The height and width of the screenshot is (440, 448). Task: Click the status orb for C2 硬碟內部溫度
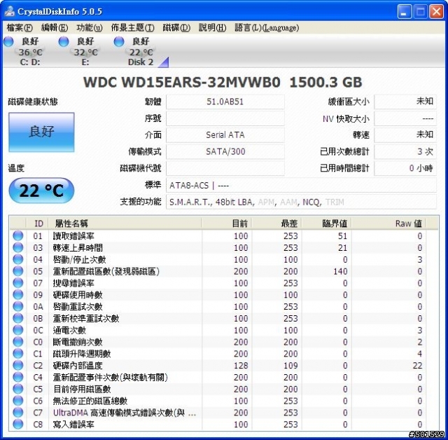pyautogui.click(x=17, y=365)
